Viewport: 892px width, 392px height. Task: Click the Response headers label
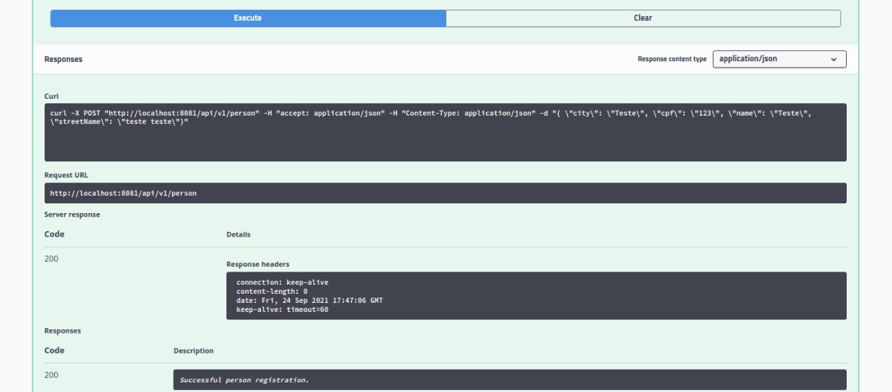coord(257,265)
